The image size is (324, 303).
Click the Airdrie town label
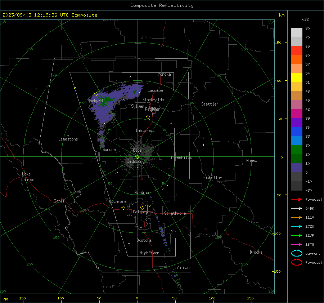tap(142, 192)
